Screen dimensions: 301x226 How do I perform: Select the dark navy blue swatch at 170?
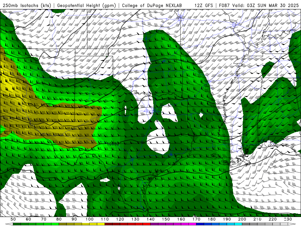tap(200, 224)
